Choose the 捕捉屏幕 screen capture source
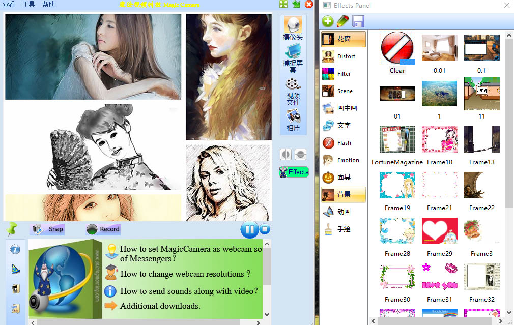 click(x=293, y=58)
